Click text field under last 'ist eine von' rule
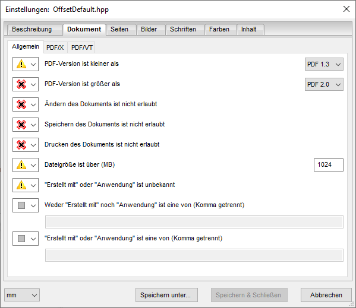The image size is (356, 308). point(194,255)
